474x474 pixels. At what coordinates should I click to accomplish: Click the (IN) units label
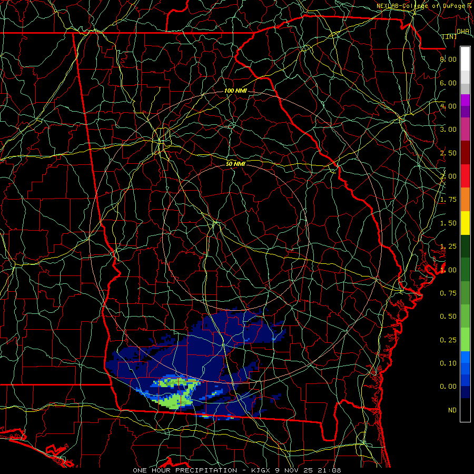coord(450,36)
